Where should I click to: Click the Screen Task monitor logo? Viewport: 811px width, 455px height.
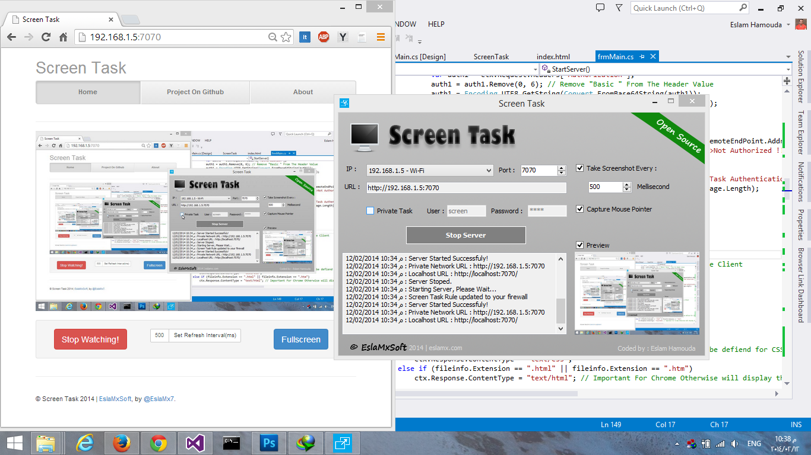coord(363,136)
